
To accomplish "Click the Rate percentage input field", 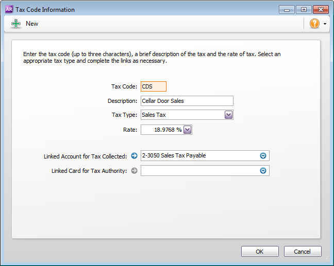I will [162, 130].
